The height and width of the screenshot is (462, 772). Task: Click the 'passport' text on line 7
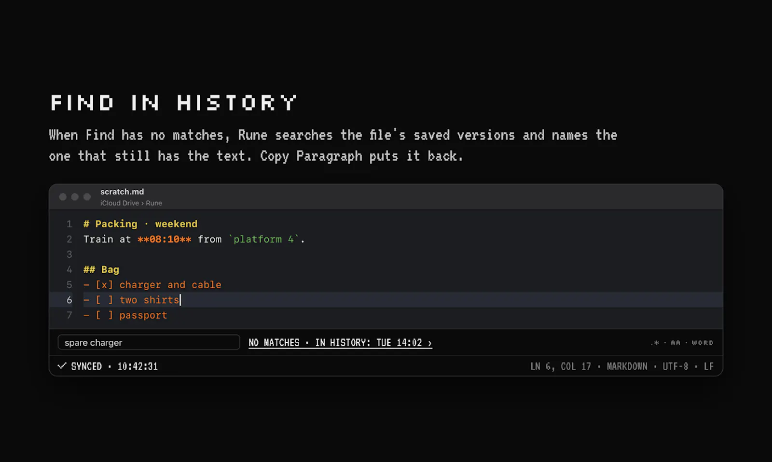pos(143,315)
